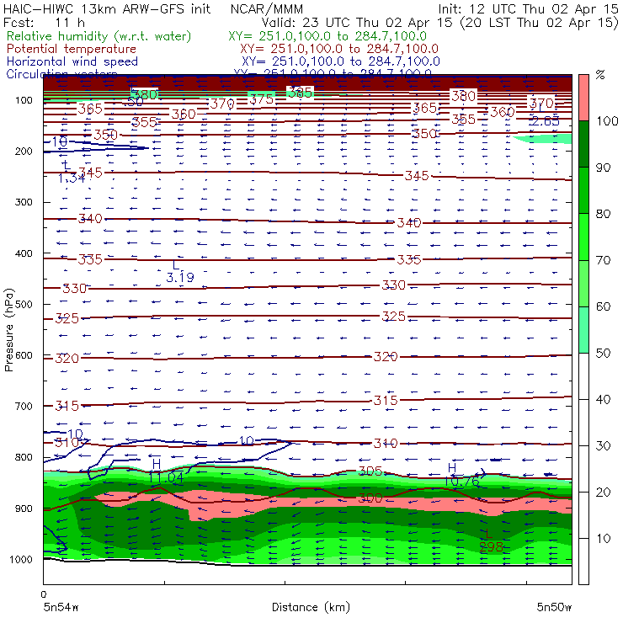Click the '1000' pressure axis tick label
Screen dimensions: 623x623
[20, 559]
